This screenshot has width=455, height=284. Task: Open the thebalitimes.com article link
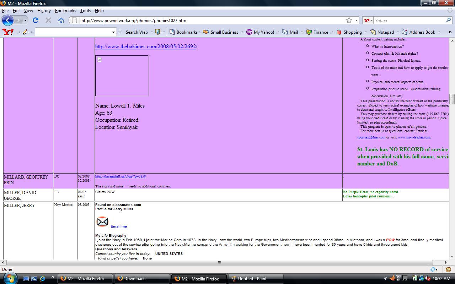146,47
